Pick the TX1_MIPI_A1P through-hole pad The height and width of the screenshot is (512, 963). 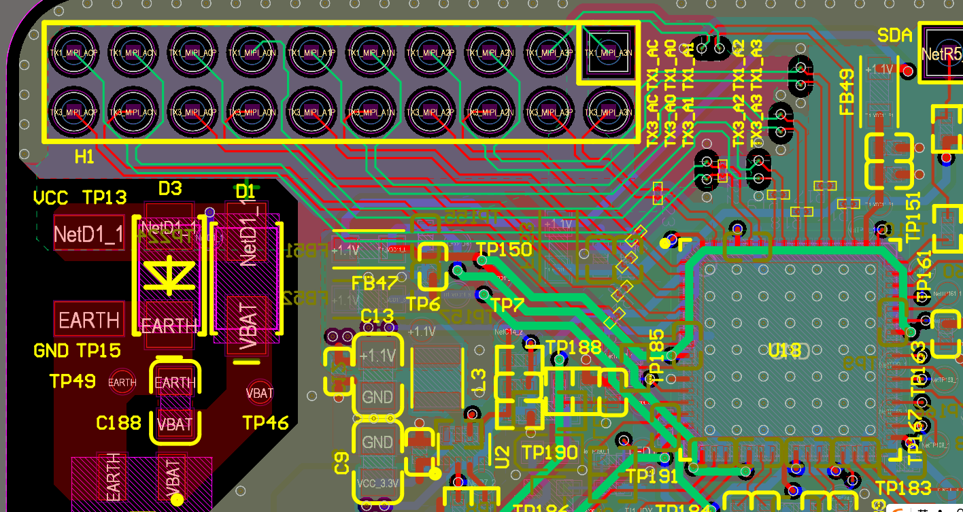(311, 53)
